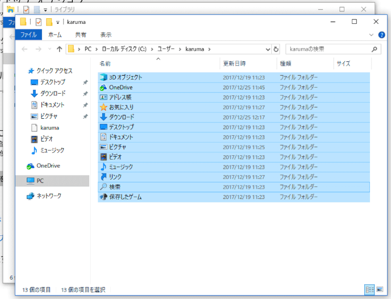Select ミュージック in navigation pane
This screenshot has width=391, height=299.
[x=52, y=151]
